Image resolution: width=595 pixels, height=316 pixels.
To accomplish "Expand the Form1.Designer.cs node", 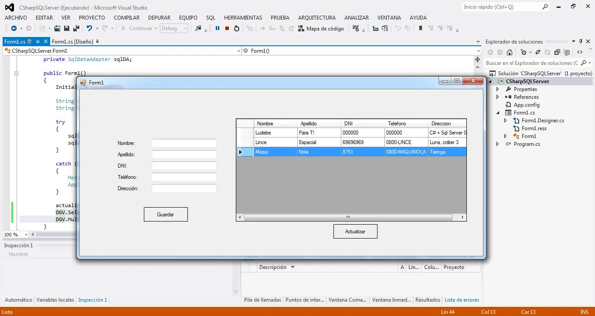I will [x=506, y=121].
